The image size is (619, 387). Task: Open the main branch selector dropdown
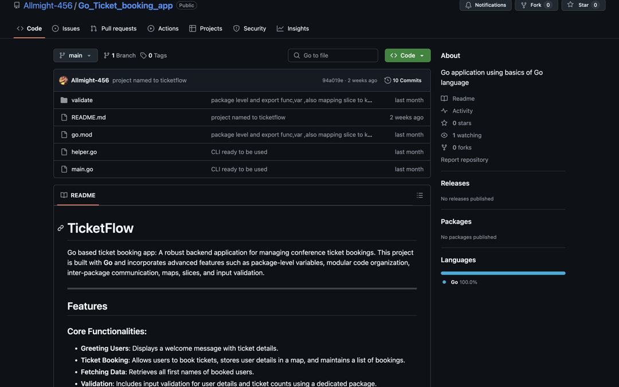click(x=76, y=56)
